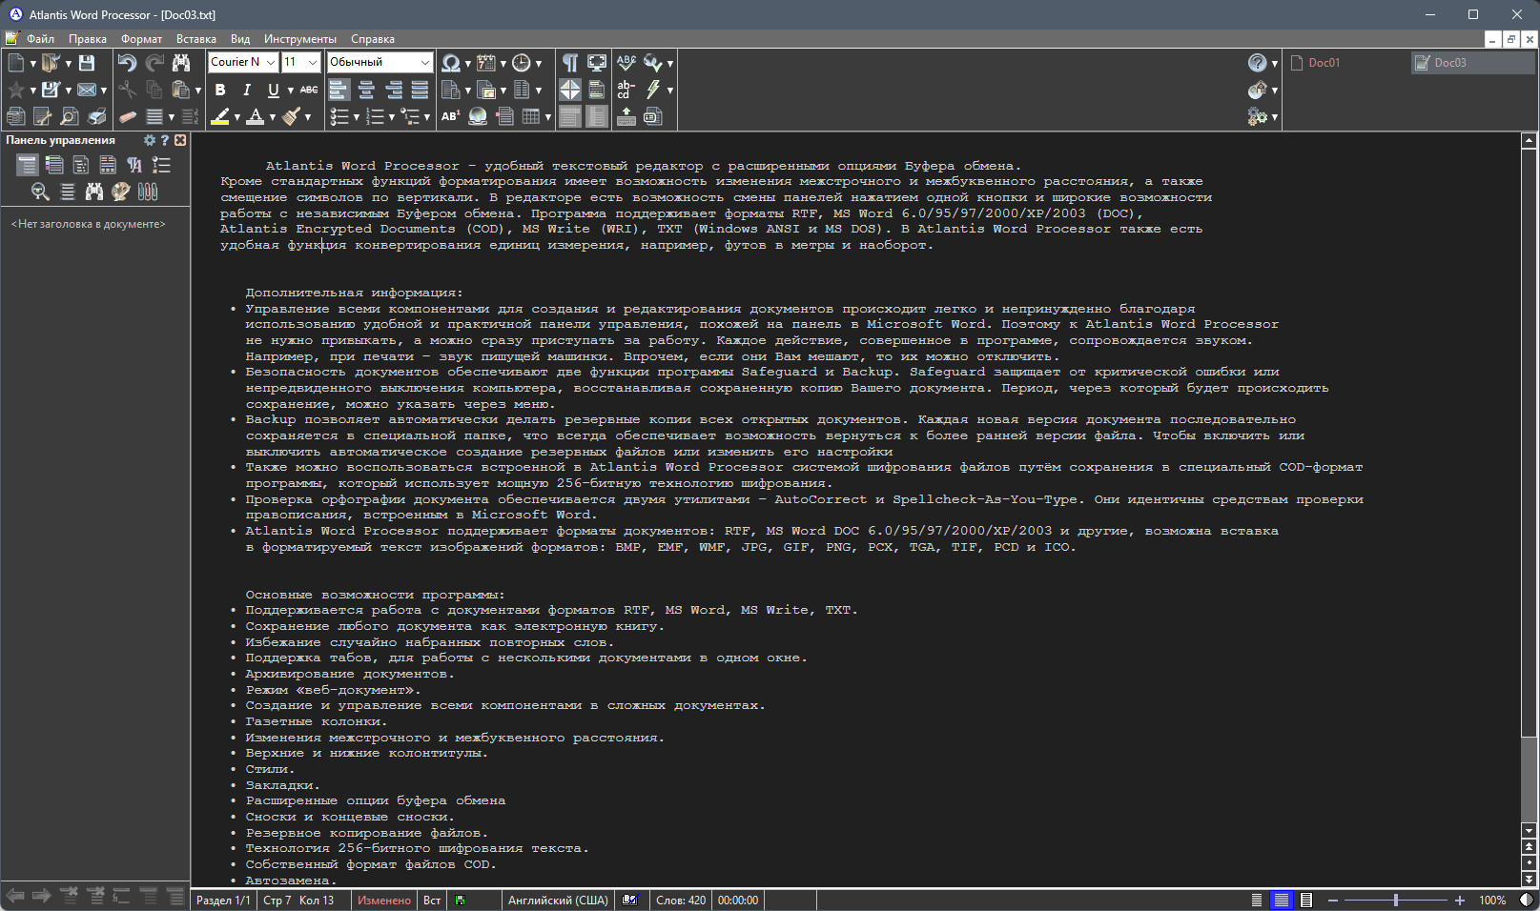The height and width of the screenshot is (911, 1540).
Task: Open the Формат menu
Action: point(141,39)
